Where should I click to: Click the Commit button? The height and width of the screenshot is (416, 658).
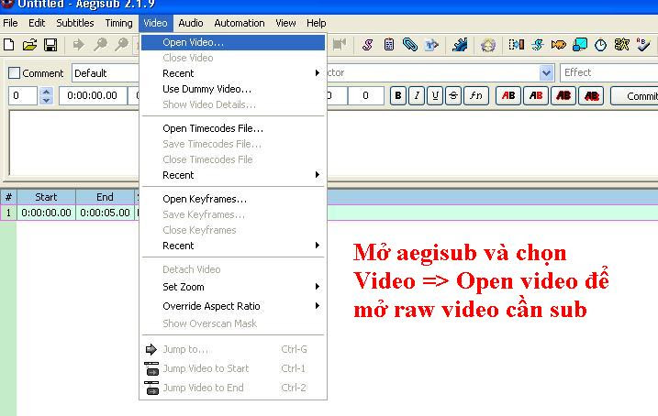pos(634,96)
